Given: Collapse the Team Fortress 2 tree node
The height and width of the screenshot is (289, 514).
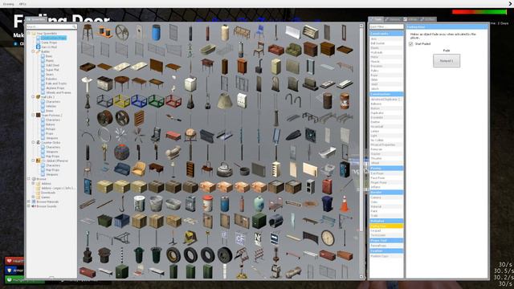Looking at the screenshot, I should point(33,115).
